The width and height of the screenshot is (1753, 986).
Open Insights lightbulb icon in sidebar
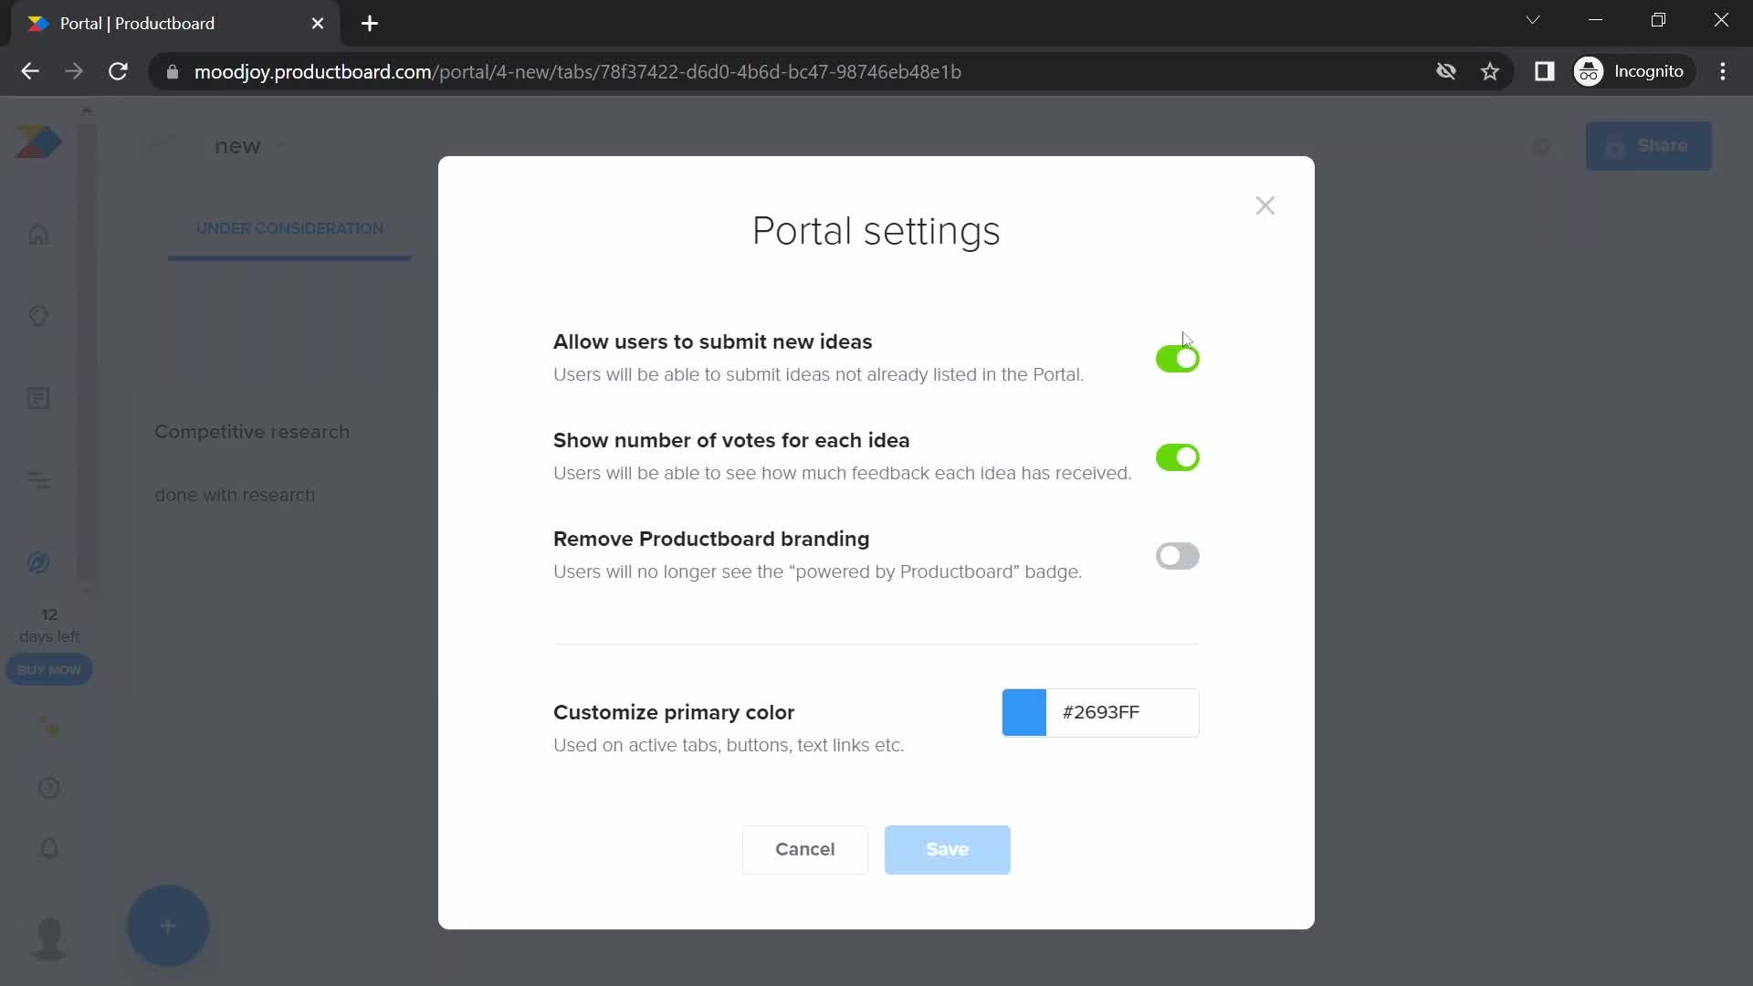pyautogui.click(x=38, y=316)
